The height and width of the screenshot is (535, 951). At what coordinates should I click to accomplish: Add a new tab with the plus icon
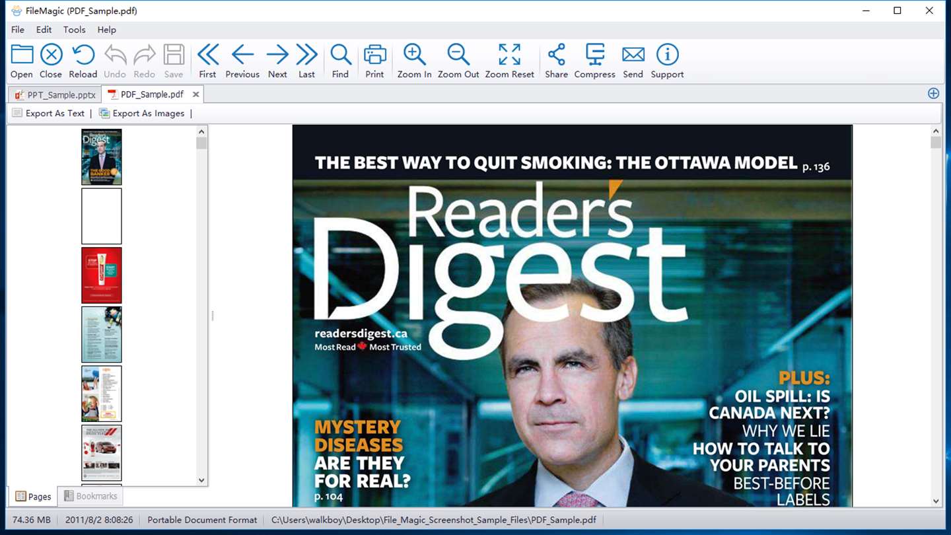[933, 94]
